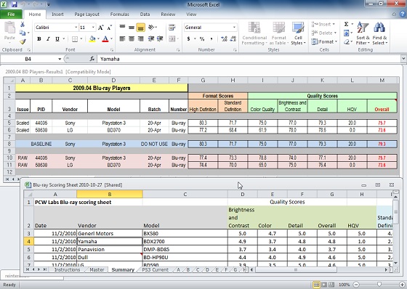Align text right
This screenshot has width=407, height=289.
coord(140,39)
